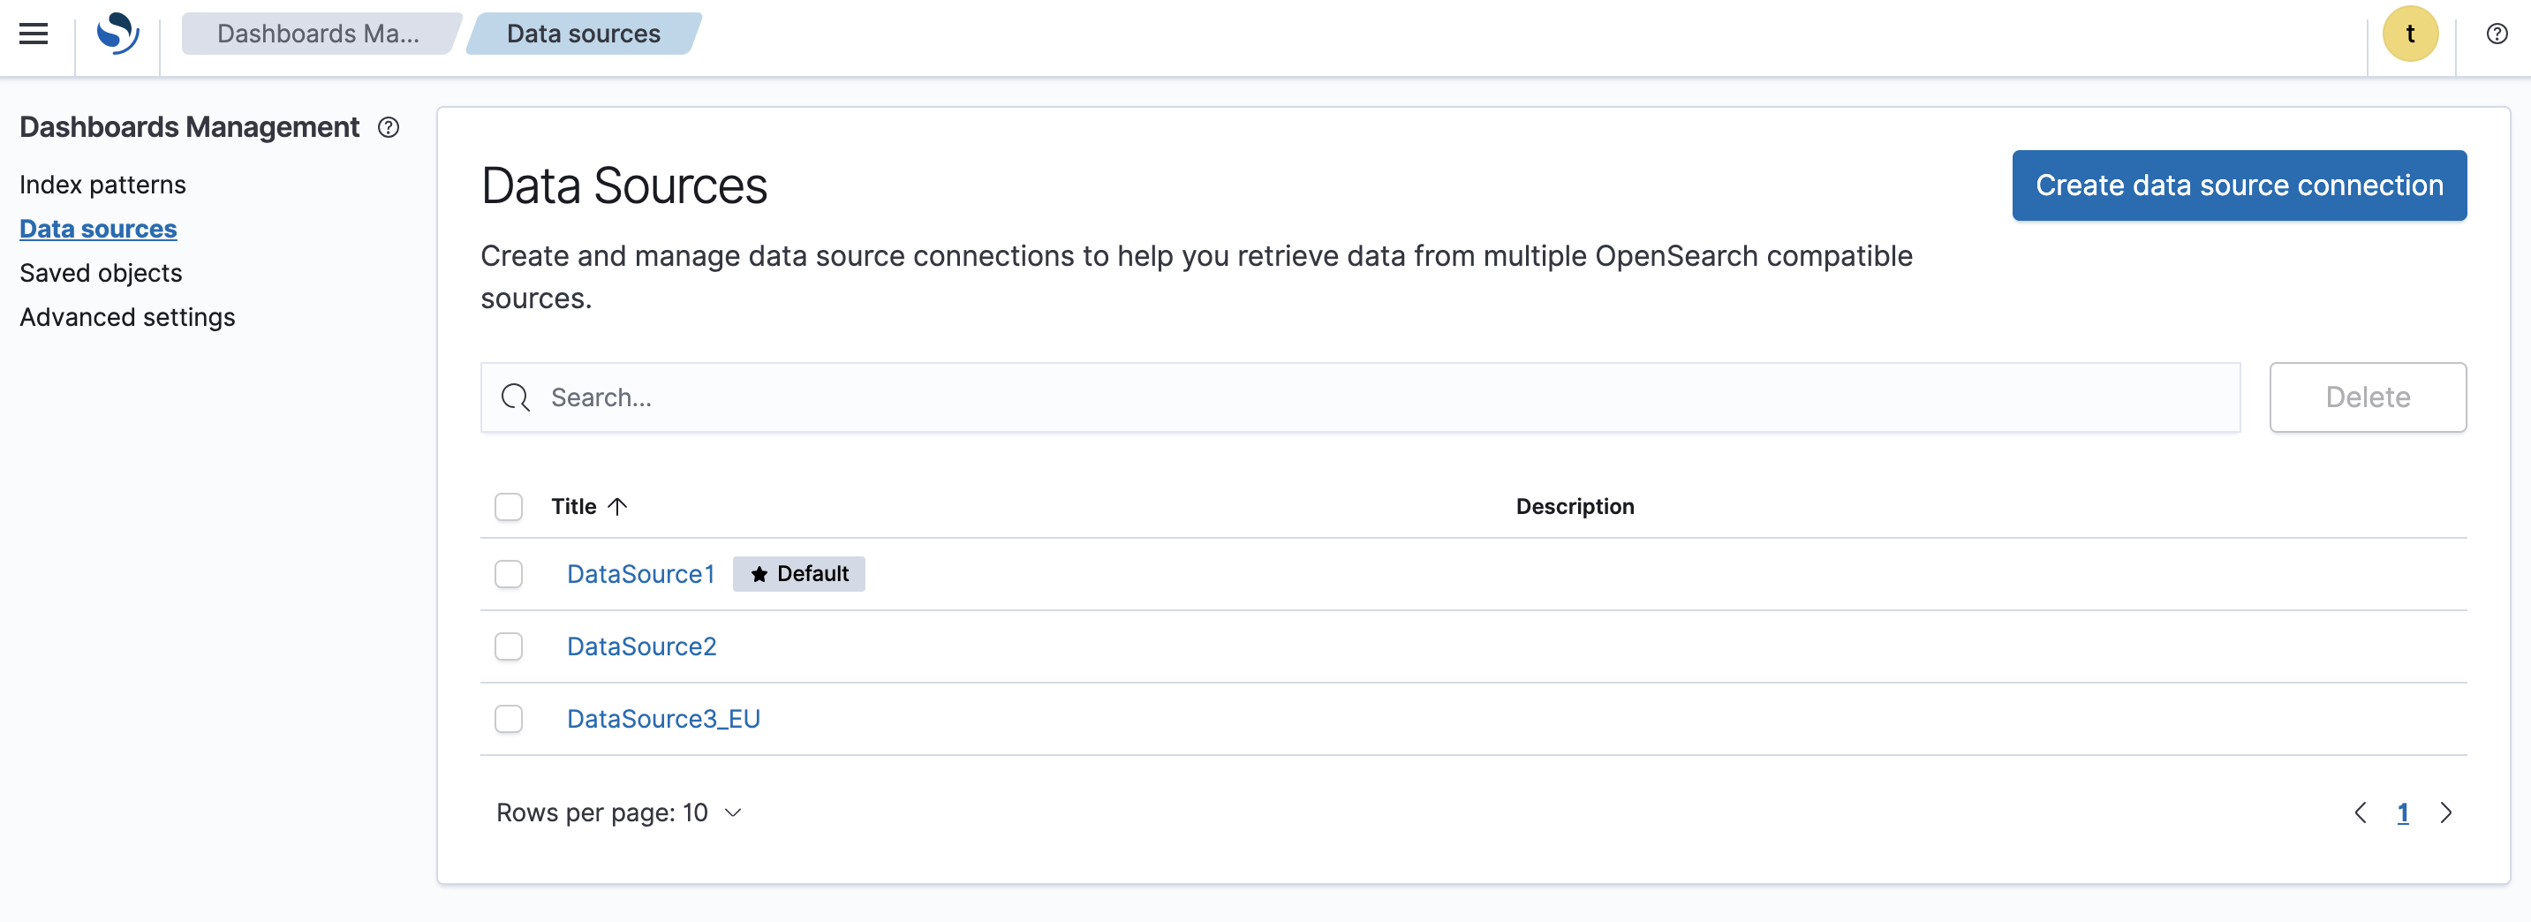2531x922 pixels.
Task: Open the hamburger navigation menu
Action: (33, 33)
